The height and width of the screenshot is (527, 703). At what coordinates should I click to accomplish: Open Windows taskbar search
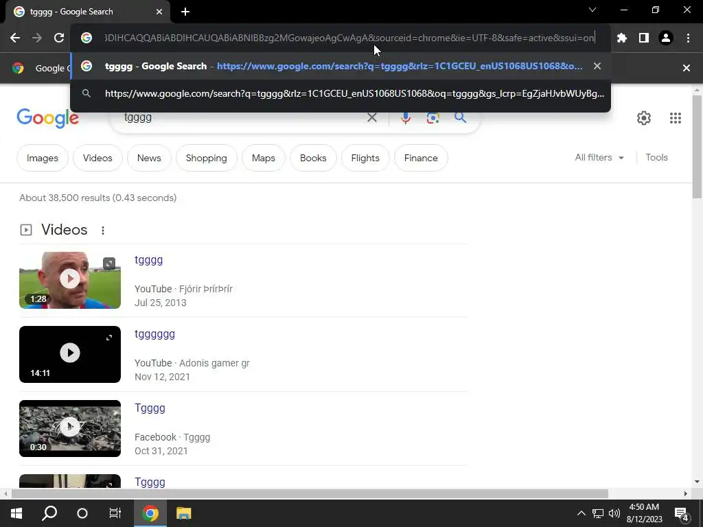coord(49,513)
